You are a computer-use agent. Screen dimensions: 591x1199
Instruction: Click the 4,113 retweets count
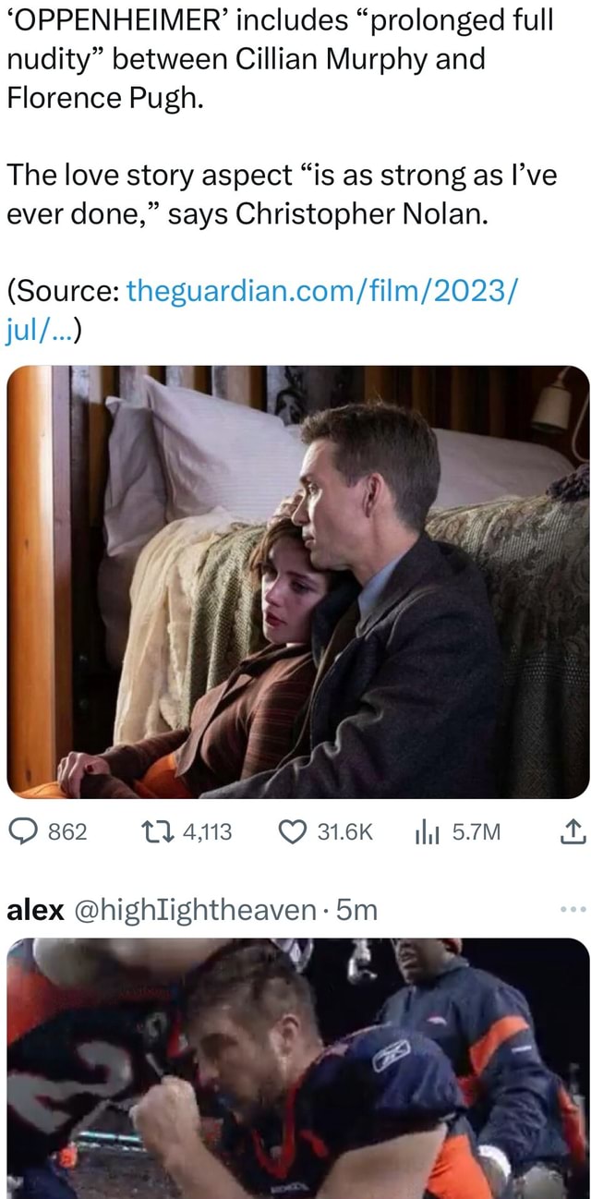207,831
